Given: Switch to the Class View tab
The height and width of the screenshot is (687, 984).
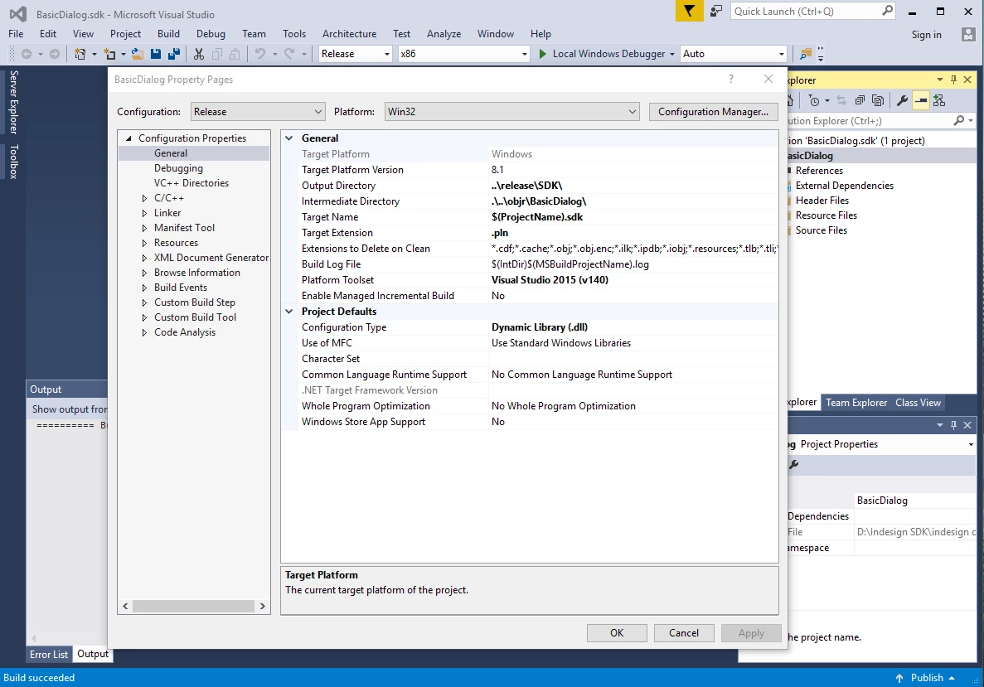Looking at the screenshot, I should click(918, 403).
